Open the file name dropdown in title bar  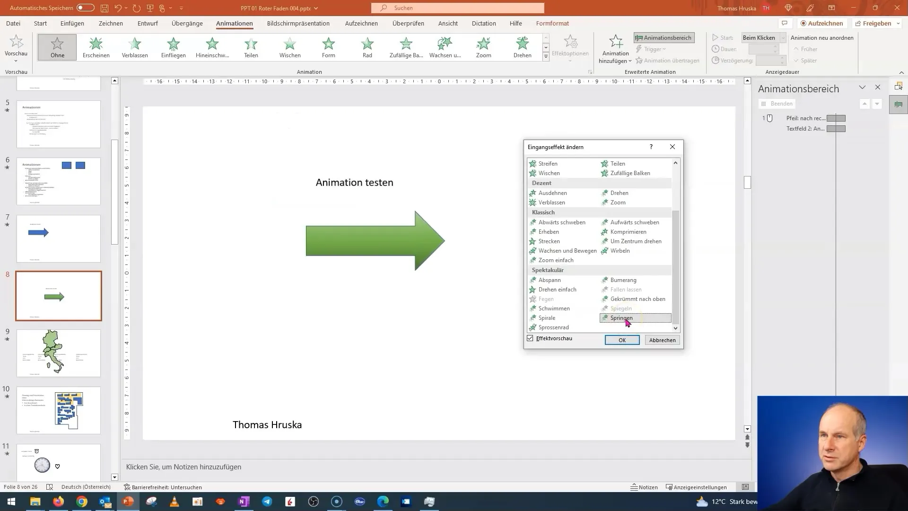[316, 9]
